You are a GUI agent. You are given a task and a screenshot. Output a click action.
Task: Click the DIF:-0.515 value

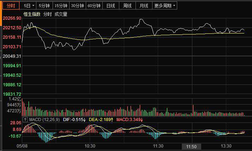tap(74, 120)
